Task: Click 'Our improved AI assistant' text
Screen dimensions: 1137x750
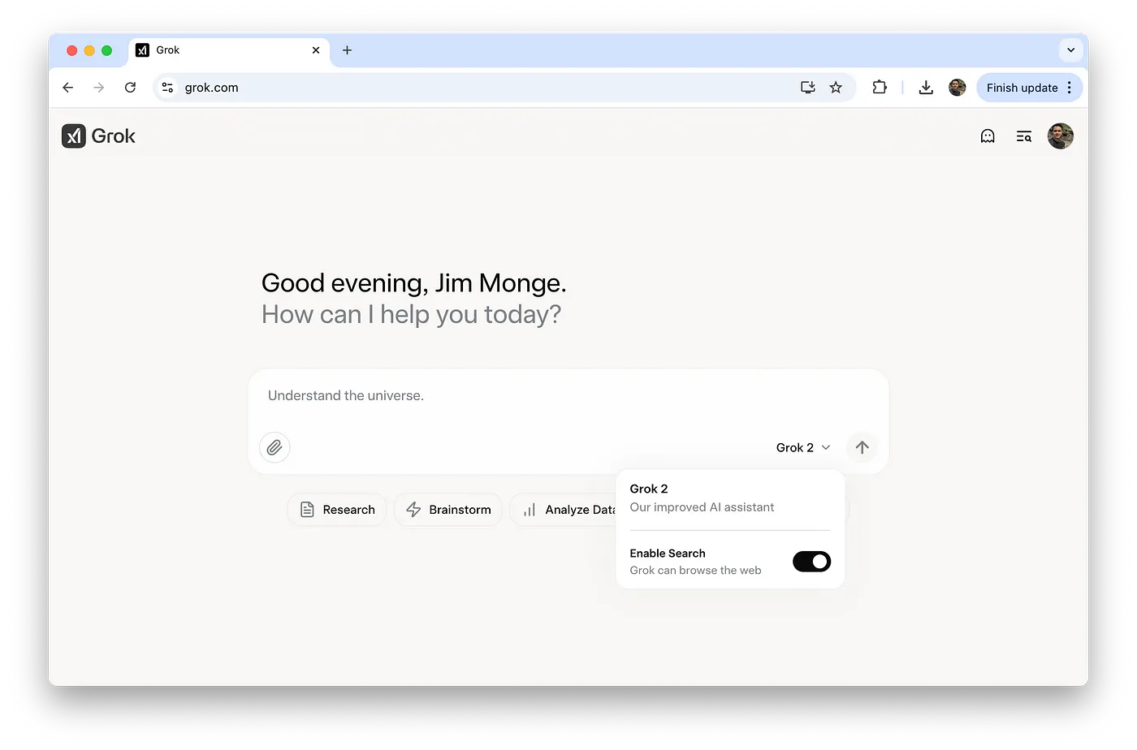Action: point(703,507)
